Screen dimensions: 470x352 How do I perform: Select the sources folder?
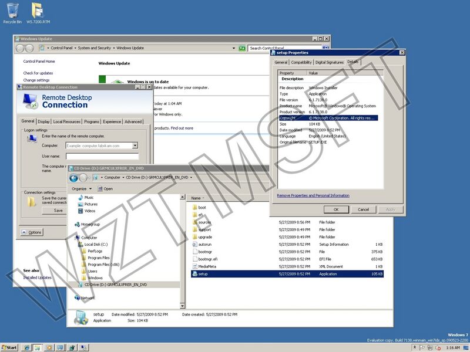(202, 222)
